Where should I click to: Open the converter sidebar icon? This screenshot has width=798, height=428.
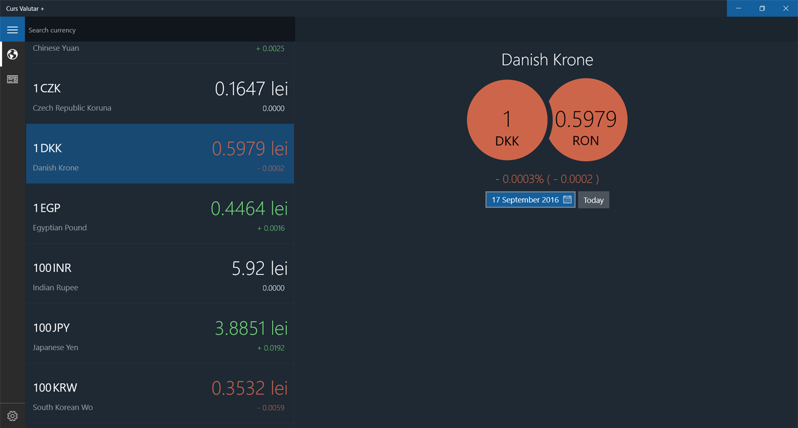point(12,79)
